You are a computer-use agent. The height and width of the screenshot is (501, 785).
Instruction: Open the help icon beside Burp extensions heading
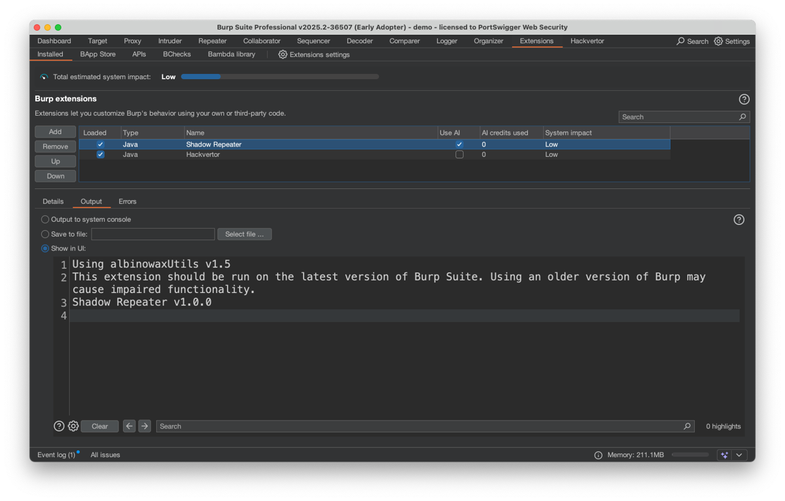pos(744,99)
